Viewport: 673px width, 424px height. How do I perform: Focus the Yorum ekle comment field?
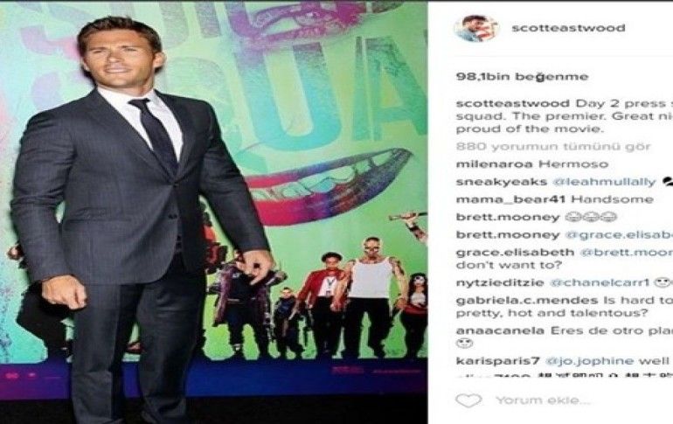point(544,400)
